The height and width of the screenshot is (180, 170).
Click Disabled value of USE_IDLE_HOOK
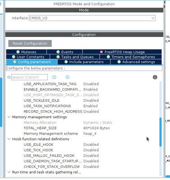click(91, 144)
